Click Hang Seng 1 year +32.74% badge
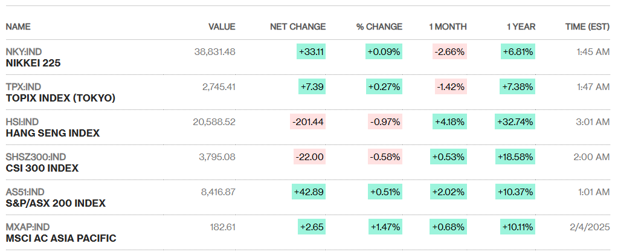 514,122
